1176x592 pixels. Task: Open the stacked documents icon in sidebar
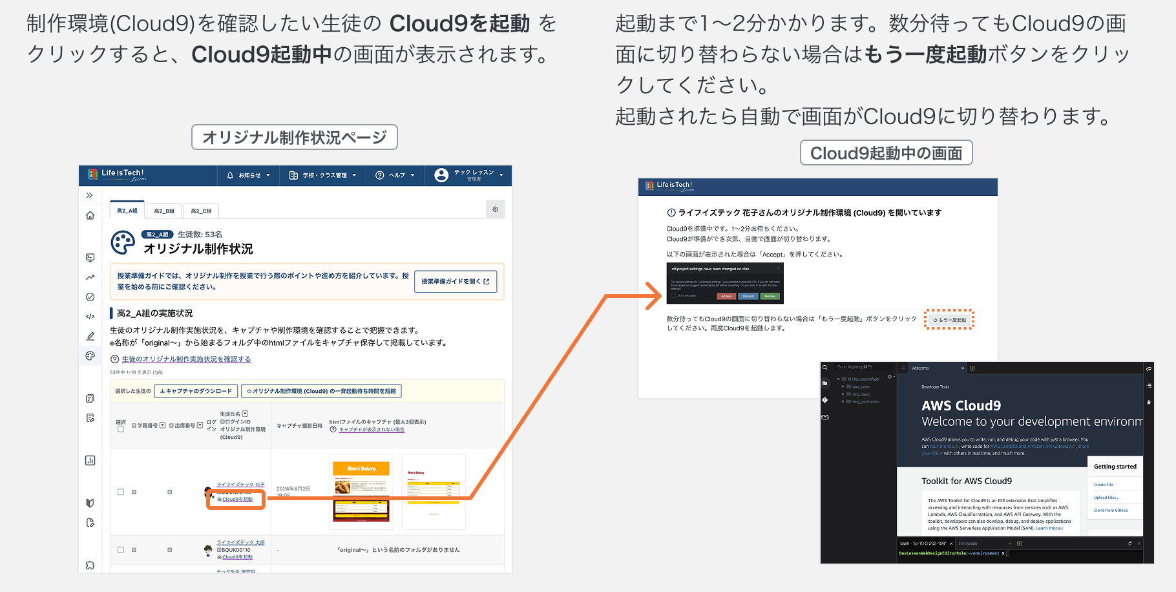(90, 398)
